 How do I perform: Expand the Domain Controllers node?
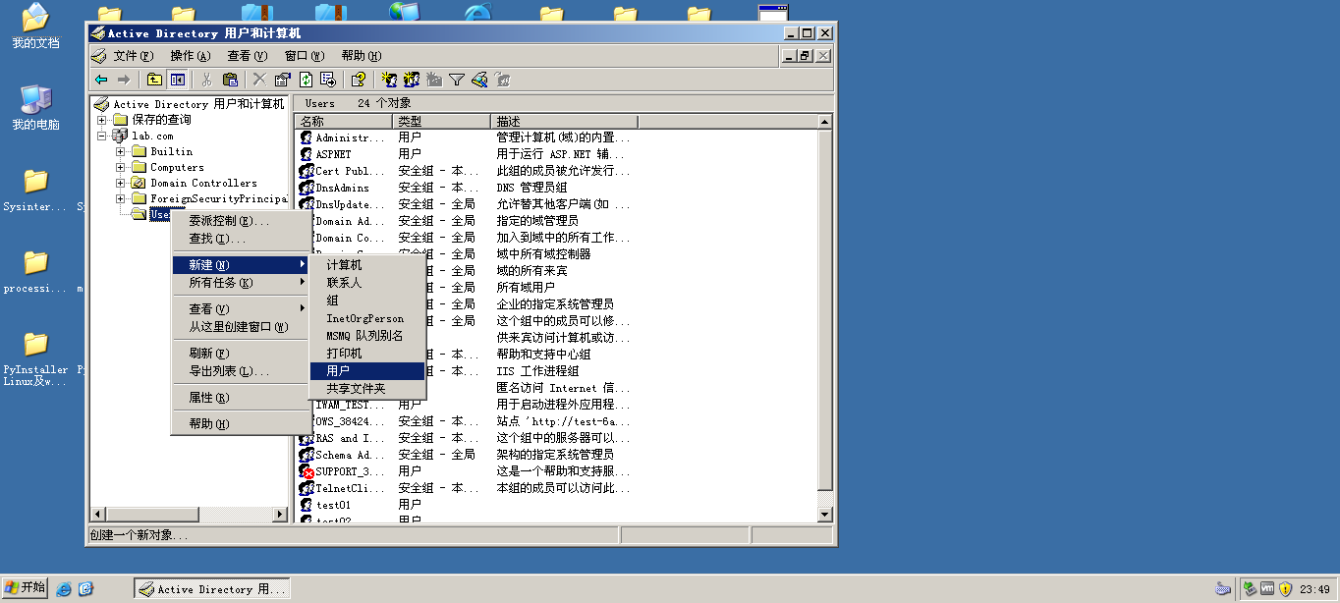coord(120,183)
